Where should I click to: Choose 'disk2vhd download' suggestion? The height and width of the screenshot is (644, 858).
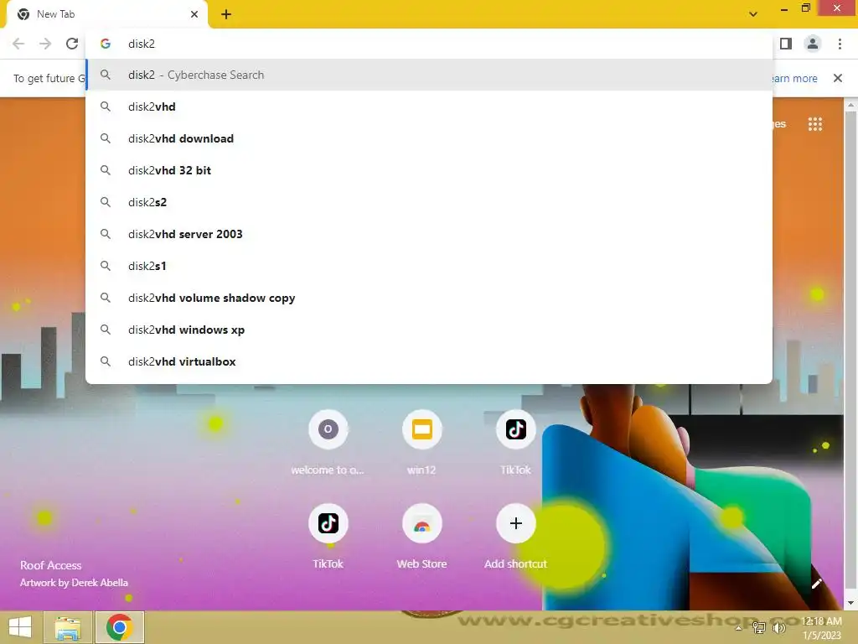(x=429, y=138)
